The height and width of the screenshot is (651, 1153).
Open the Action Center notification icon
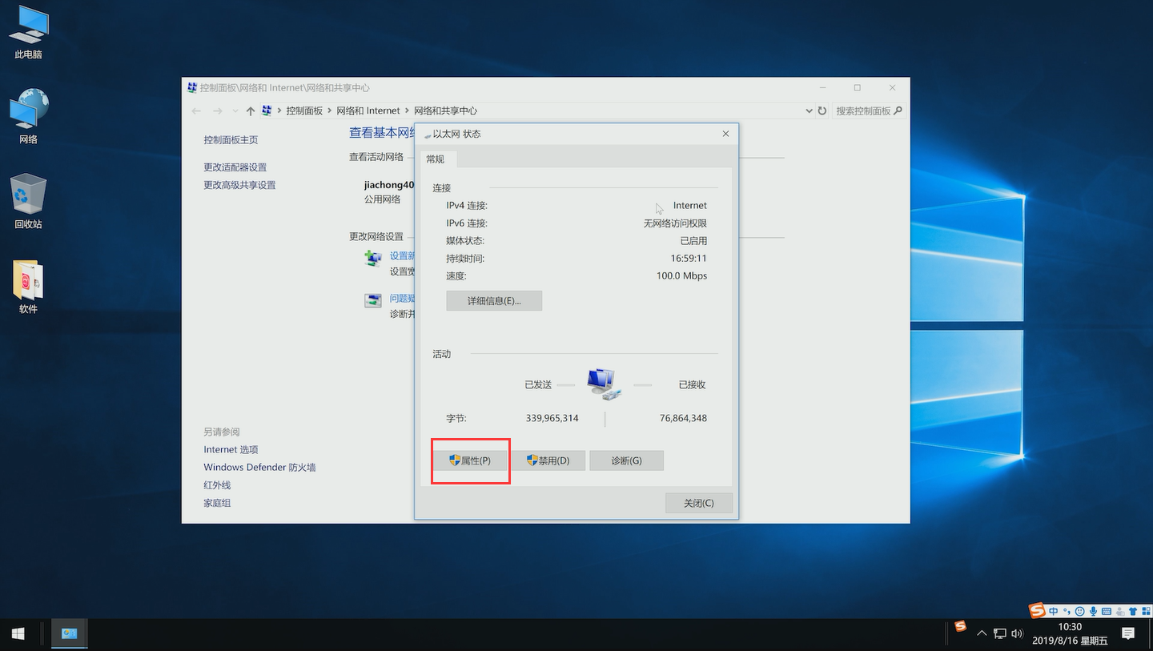click(1128, 633)
